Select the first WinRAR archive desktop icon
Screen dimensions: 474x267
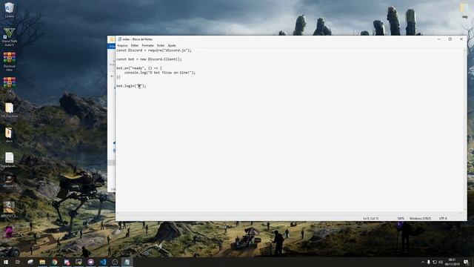pos(10,62)
